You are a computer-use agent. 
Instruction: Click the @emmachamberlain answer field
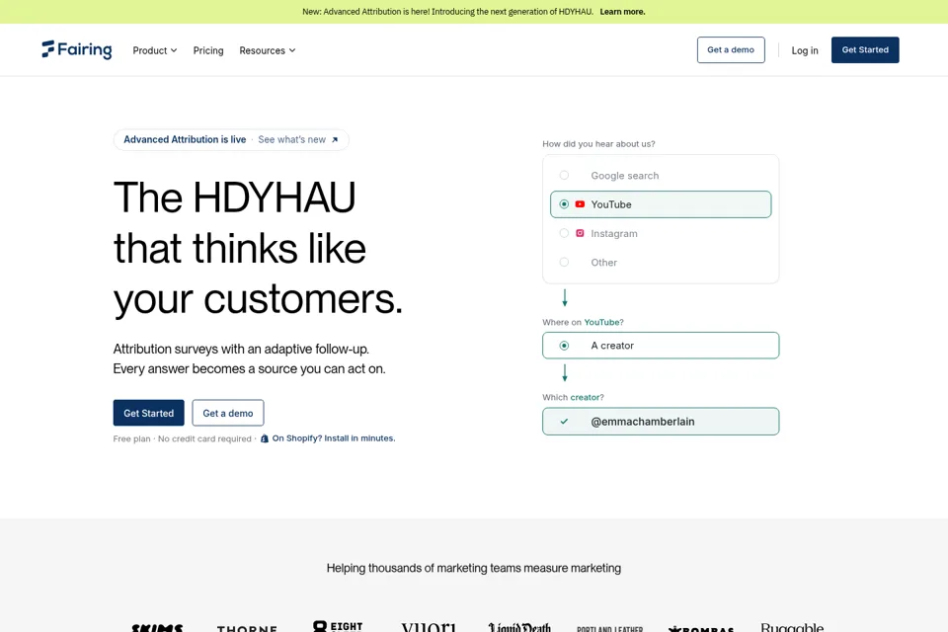pos(661,422)
